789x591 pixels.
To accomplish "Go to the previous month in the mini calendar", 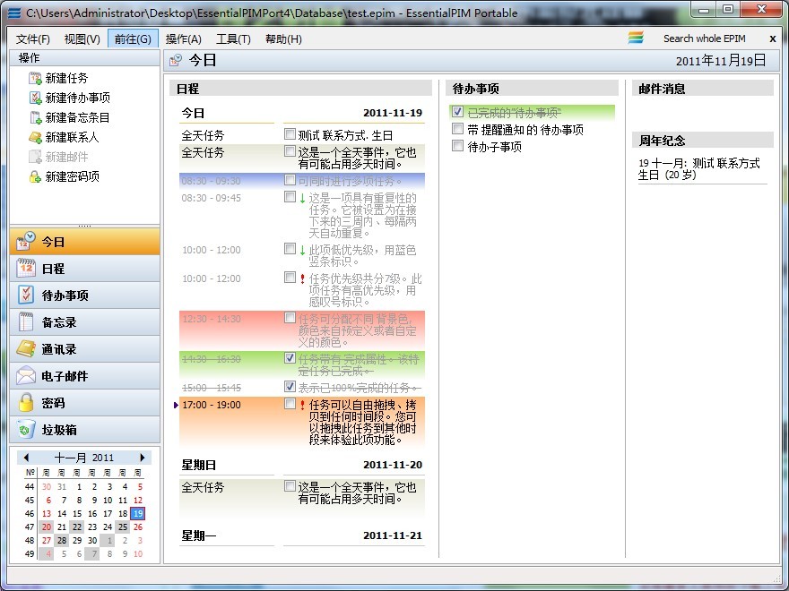I will pyautogui.click(x=27, y=458).
